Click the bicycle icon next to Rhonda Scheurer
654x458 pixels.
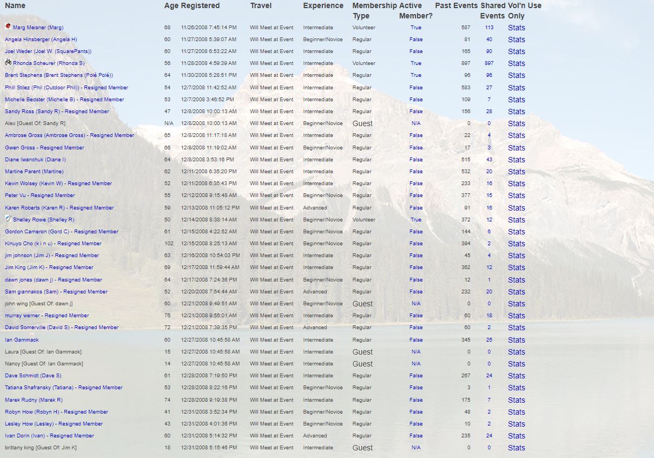8,63
